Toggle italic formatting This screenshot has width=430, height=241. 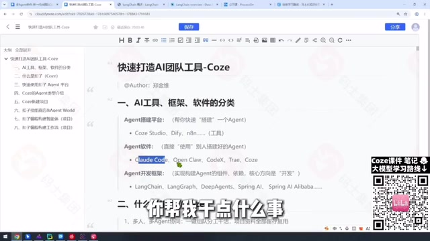click(138, 40)
